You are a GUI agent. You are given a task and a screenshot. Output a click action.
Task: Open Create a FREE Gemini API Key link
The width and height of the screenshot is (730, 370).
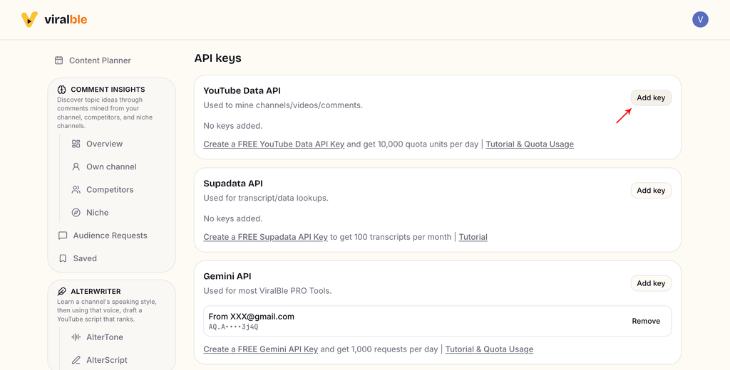click(x=261, y=349)
